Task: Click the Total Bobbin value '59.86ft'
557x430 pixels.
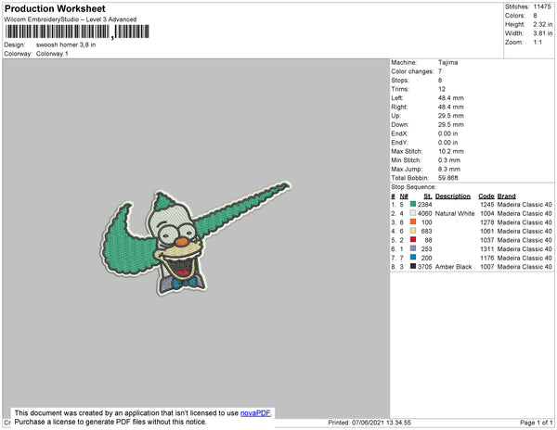Action: (x=448, y=178)
